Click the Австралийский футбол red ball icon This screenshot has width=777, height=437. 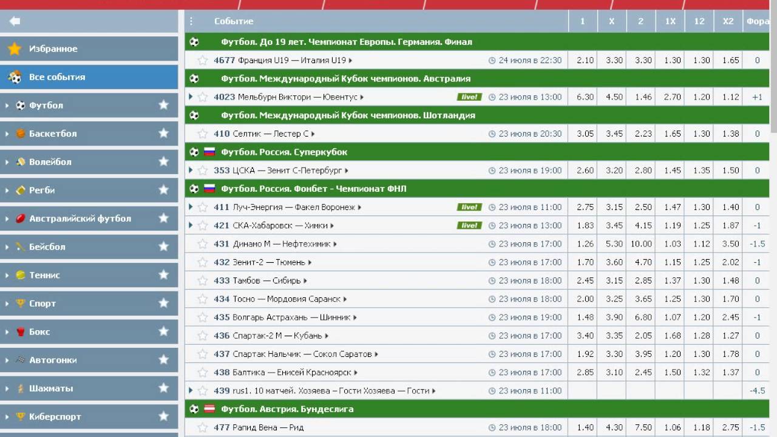pos(21,218)
